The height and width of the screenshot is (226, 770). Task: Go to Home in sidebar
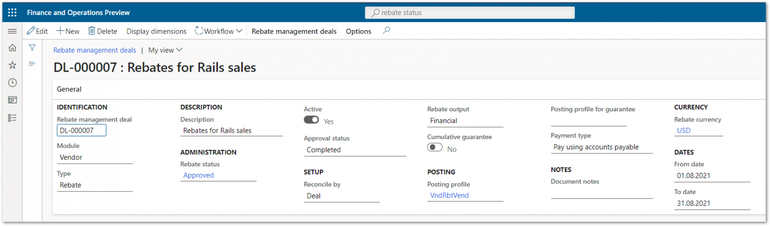13,48
